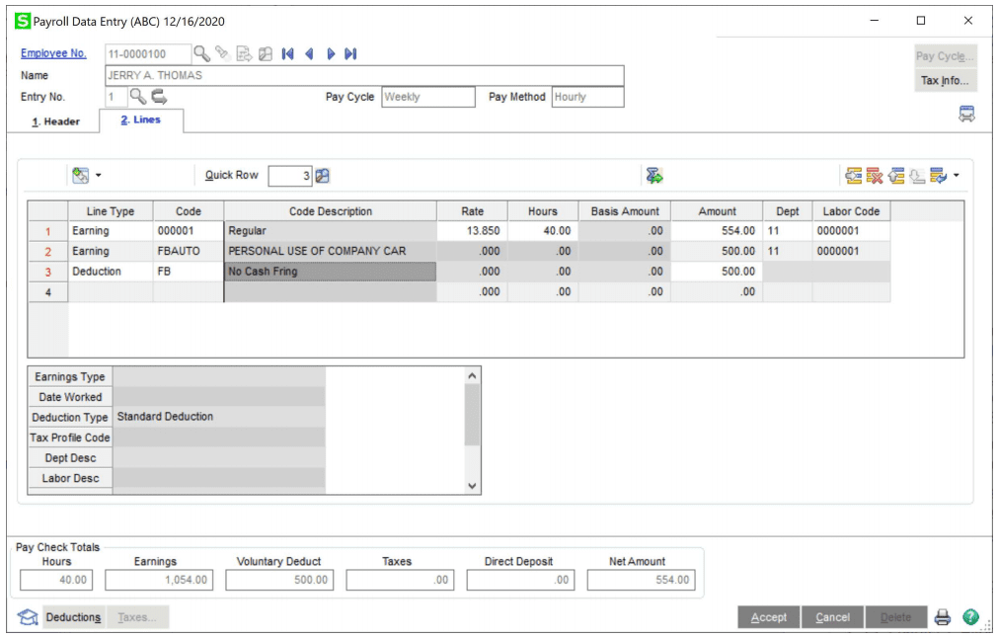
Task: Click the Employee No. lookup magnifier icon
Action: point(201,54)
